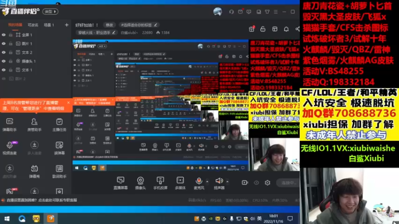Expand the microphone options arrow
399x224 pixels.
tap(207, 181)
